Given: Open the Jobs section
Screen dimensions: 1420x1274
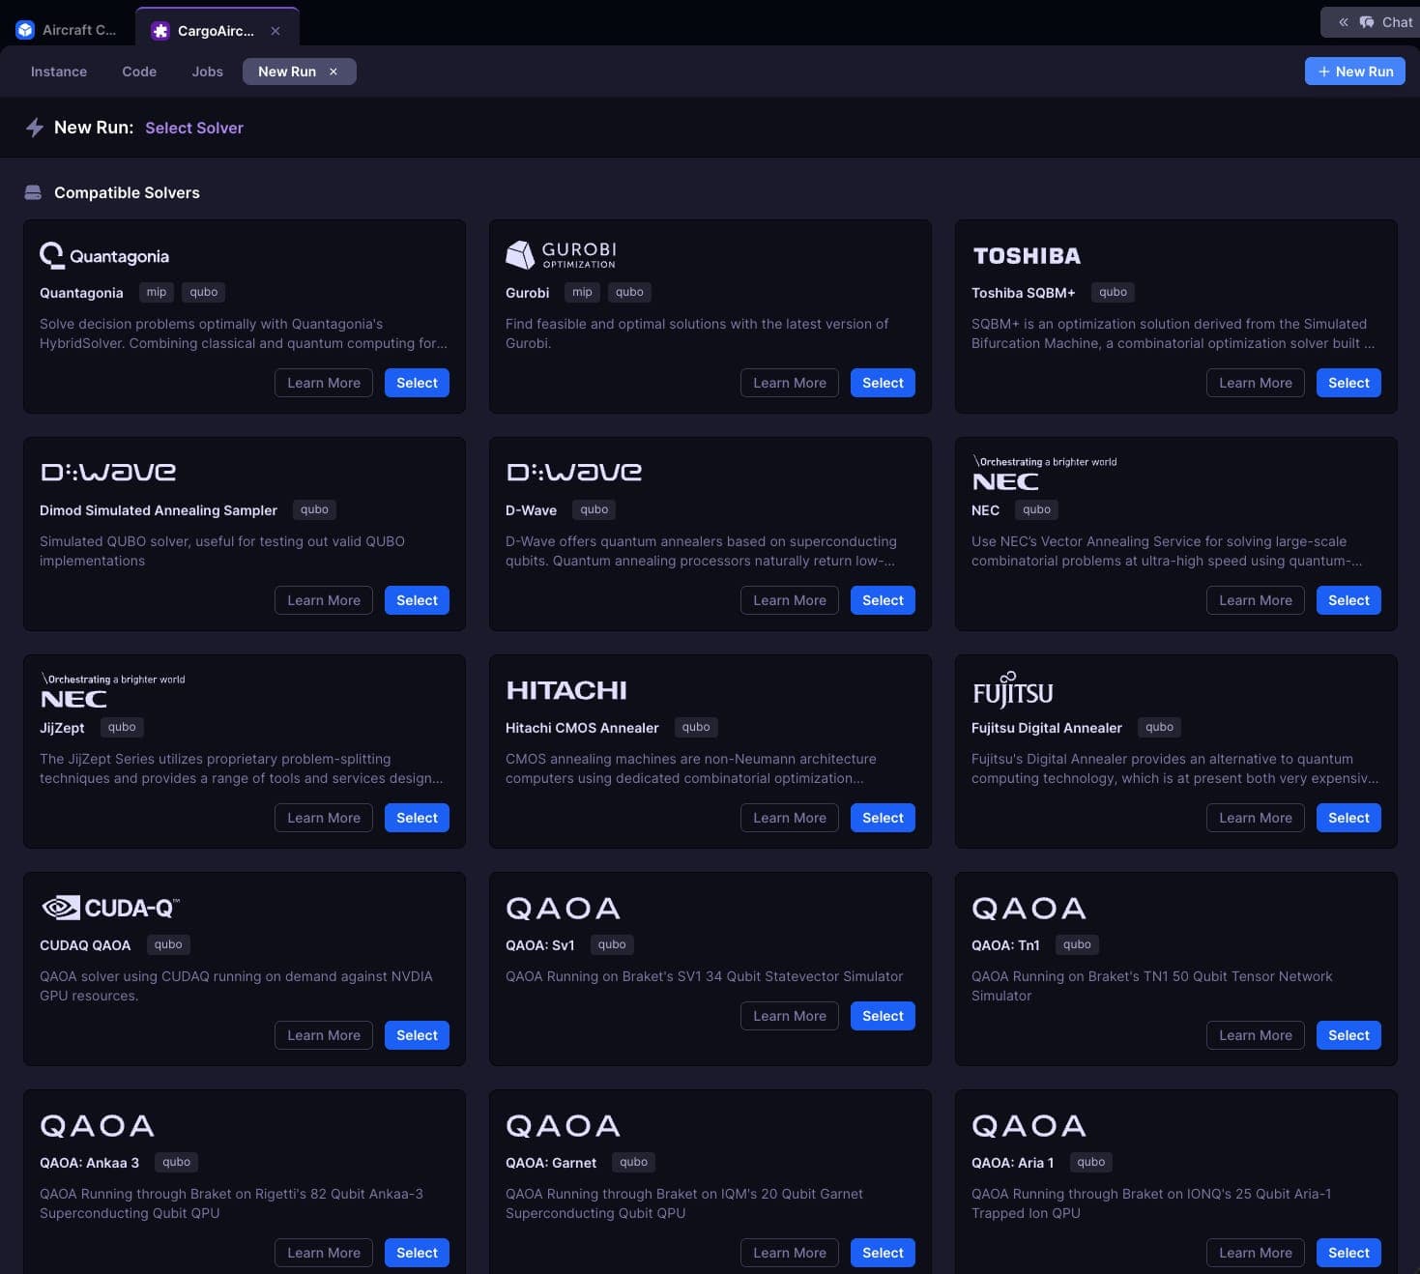Looking at the screenshot, I should click(207, 71).
